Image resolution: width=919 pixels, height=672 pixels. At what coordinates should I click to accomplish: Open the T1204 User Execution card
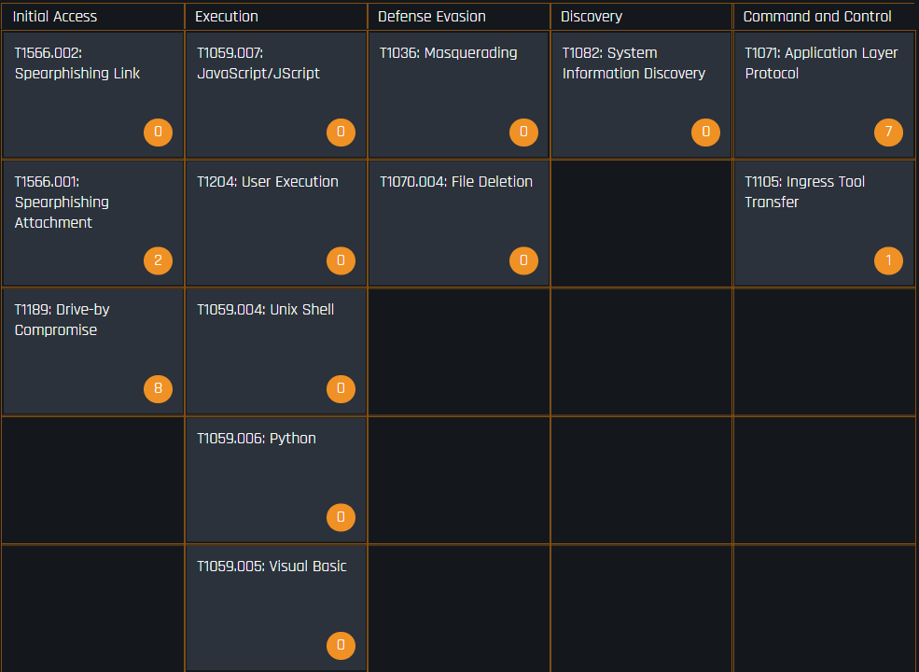[276, 223]
